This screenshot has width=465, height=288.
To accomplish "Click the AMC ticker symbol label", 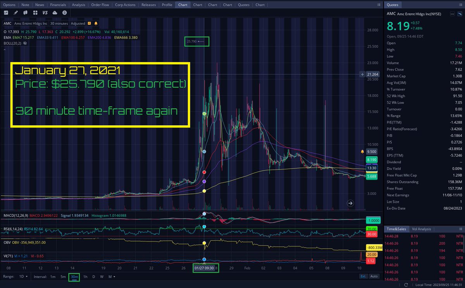I will coord(7,23).
